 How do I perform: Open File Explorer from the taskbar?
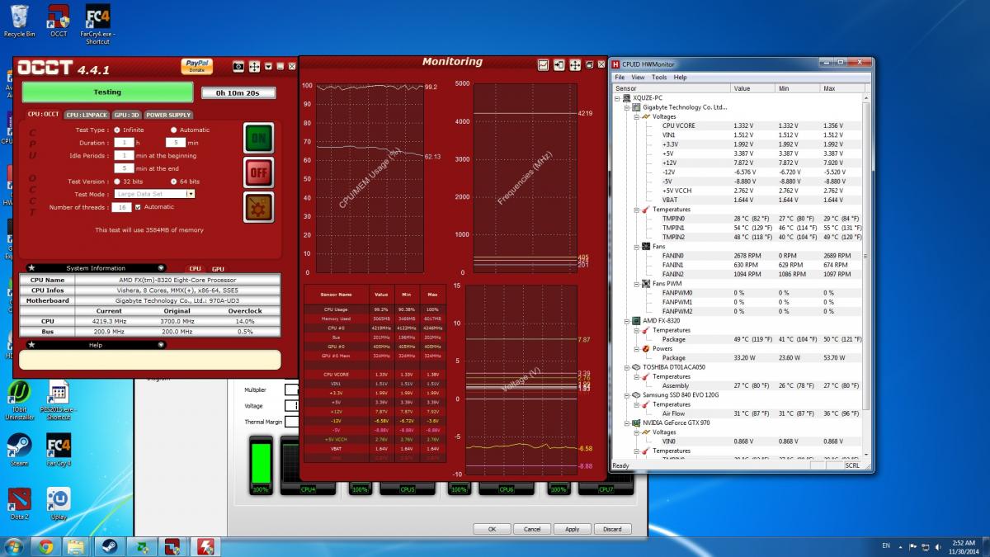click(75, 546)
